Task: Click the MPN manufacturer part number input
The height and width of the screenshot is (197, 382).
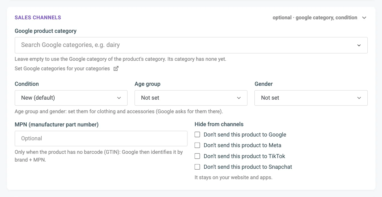Action: tap(101, 139)
